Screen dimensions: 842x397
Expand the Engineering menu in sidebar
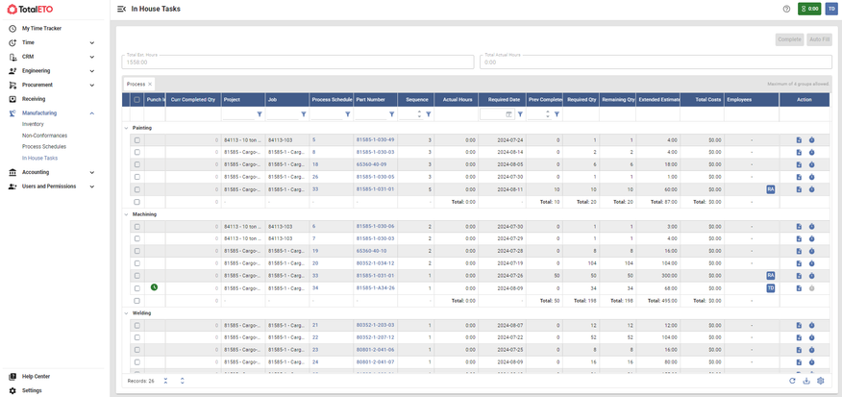pyautogui.click(x=92, y=71)
